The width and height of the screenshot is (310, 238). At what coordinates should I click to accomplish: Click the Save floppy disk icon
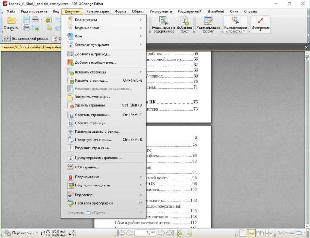coord(27,20)
